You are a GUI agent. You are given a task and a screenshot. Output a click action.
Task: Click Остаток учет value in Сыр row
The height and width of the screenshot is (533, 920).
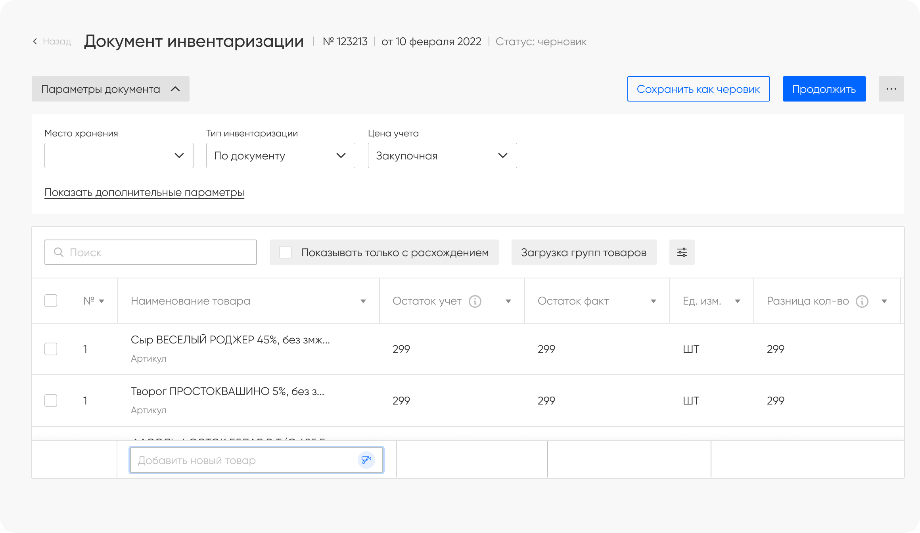[401, 349]
